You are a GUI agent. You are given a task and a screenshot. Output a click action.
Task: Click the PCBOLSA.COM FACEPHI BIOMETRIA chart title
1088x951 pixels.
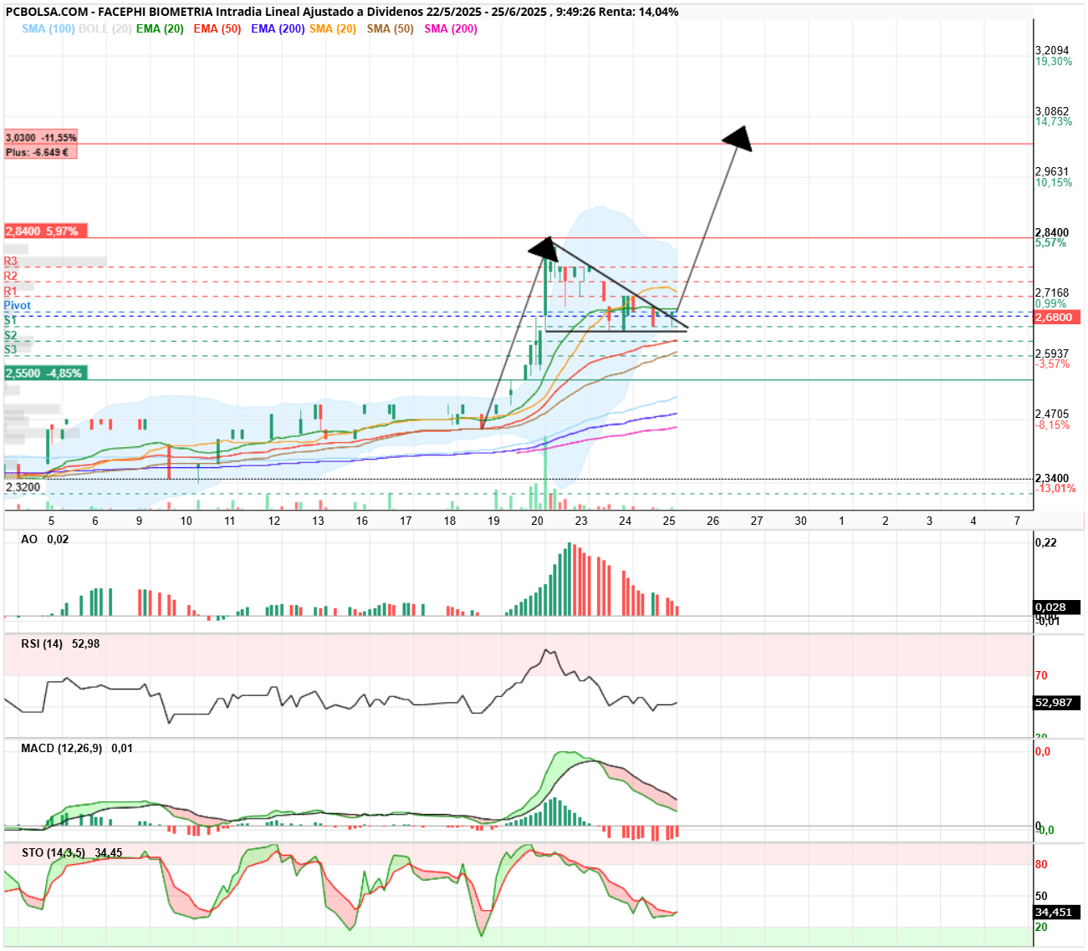point(342,12)
